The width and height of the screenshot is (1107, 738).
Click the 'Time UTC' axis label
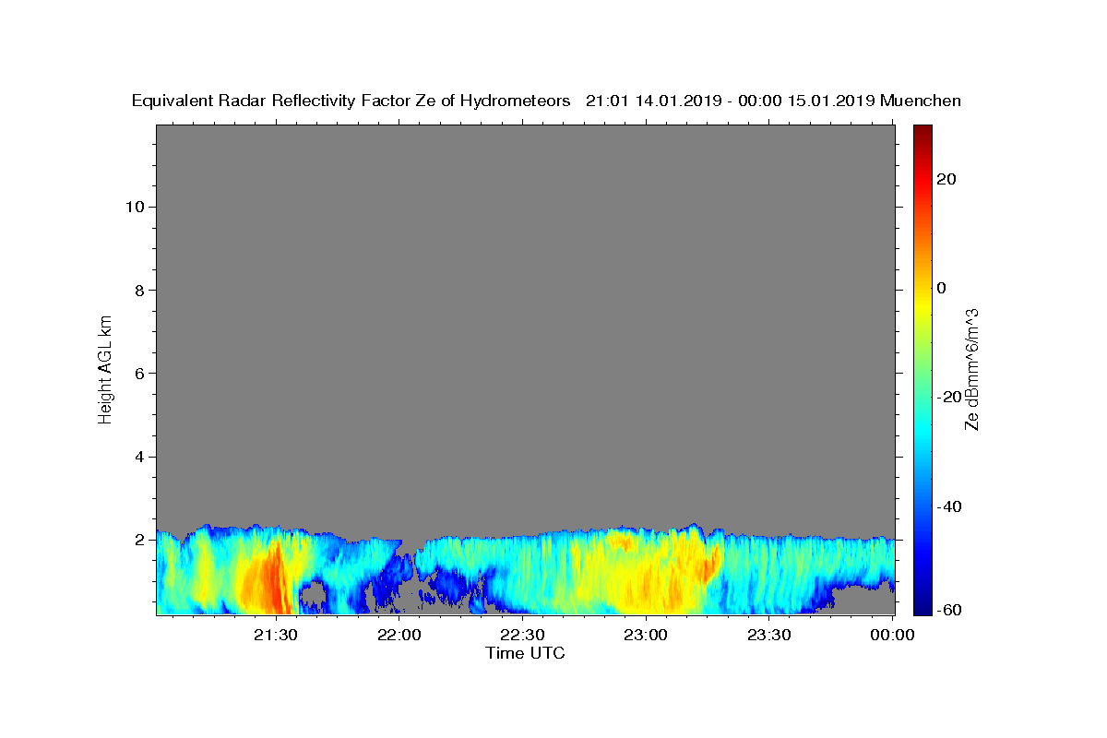pos(525,653)
